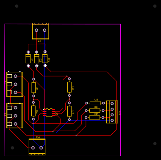Select the U10 resistor

coord(94,117)
